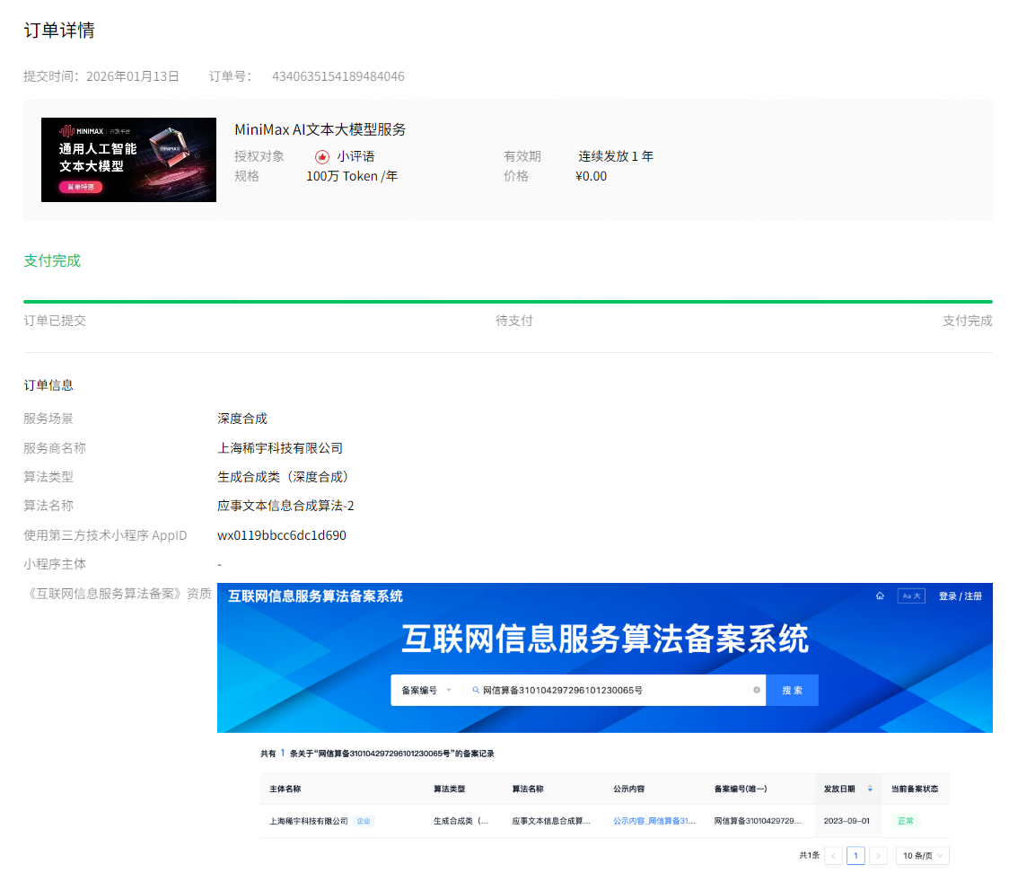Viewport: 1009px width, 891px height.
Task: Click the 备案编号(唯一) column header
Action: [x=740, y=789]
